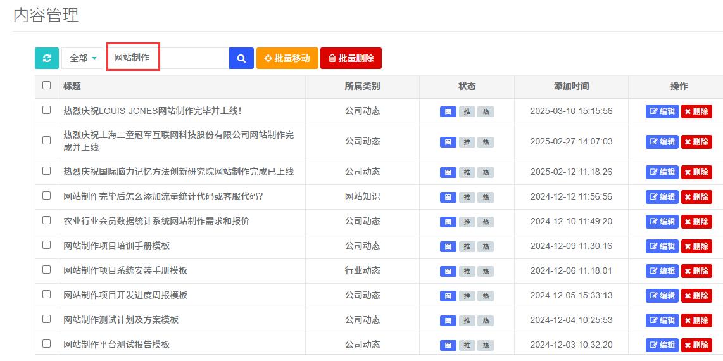Toggle 图 status badge for 农业行业会员数据统计系统 row
723x361 pixels.
[x=448, y=222]
